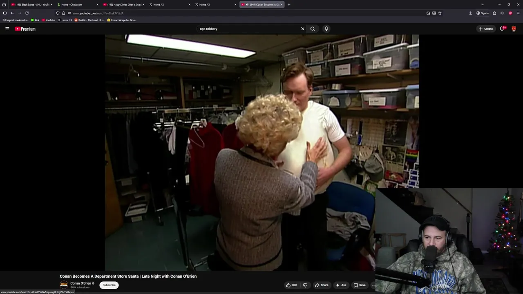
Task: Click the toolbar speaker icon
Action: click(x=502, y=13)
